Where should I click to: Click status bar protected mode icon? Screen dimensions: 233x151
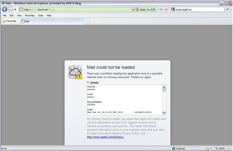(x=208, y=148)
